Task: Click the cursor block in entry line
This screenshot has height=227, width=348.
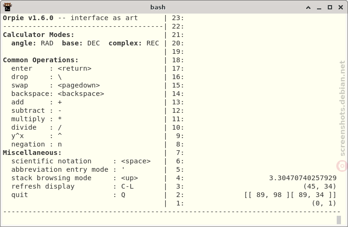Action: [339, 220]
